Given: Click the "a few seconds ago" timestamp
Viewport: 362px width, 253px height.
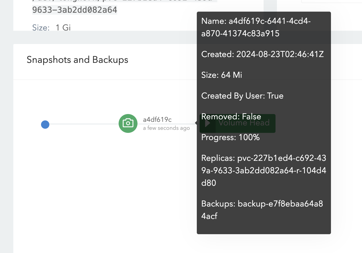Looking at the screenshot, I should tap(166, 128).
